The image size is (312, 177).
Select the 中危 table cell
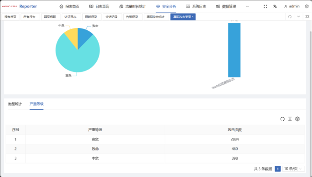coord(95,158)
